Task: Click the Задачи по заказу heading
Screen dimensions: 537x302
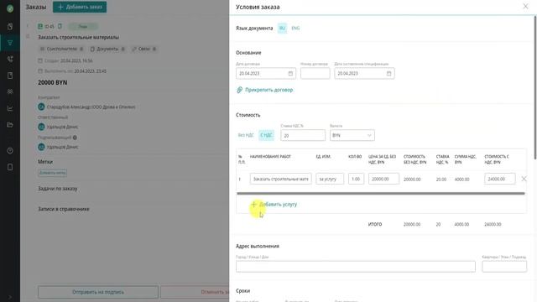Action: pos(58,189)
